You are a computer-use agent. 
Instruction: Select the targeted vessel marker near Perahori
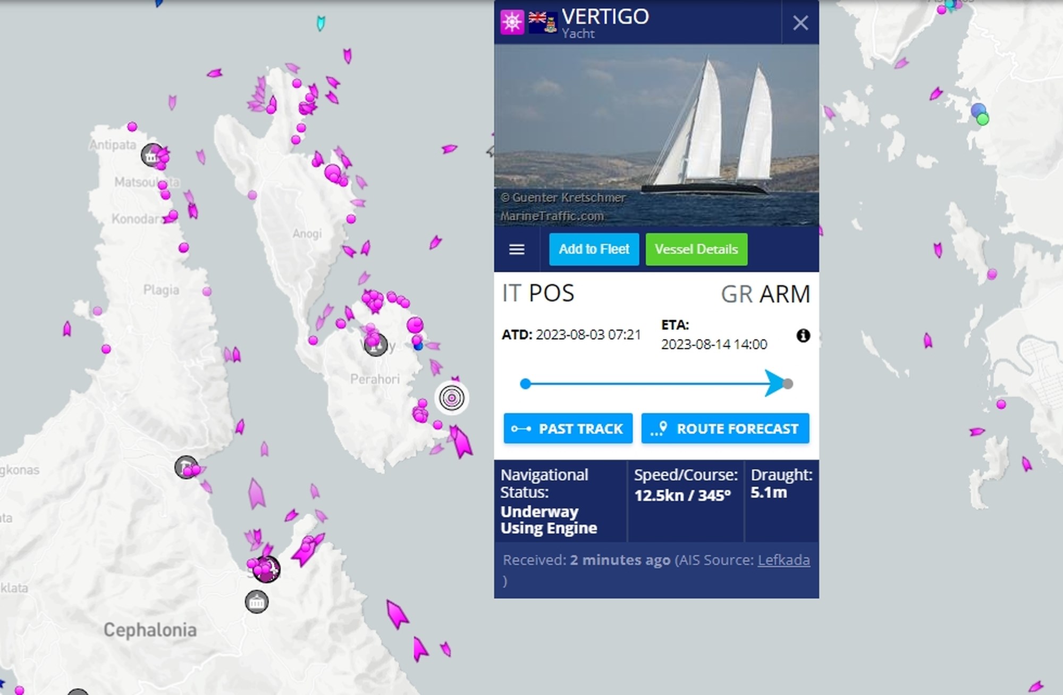[x=452, y=398]
